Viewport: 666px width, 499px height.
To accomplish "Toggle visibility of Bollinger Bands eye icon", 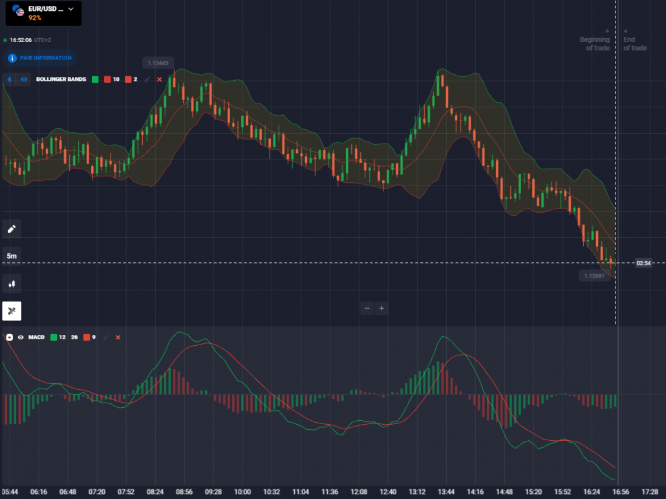I will (x=23, y=79).
